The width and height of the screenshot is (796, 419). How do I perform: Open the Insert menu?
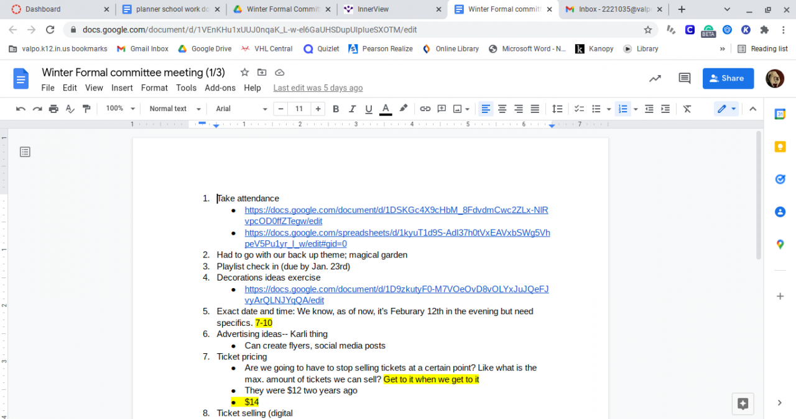(x=122, y=88)
